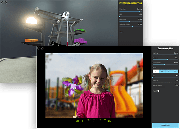
Task: Click the glowing lamp in Exposure Contraption
Action: tap(32, 20)
